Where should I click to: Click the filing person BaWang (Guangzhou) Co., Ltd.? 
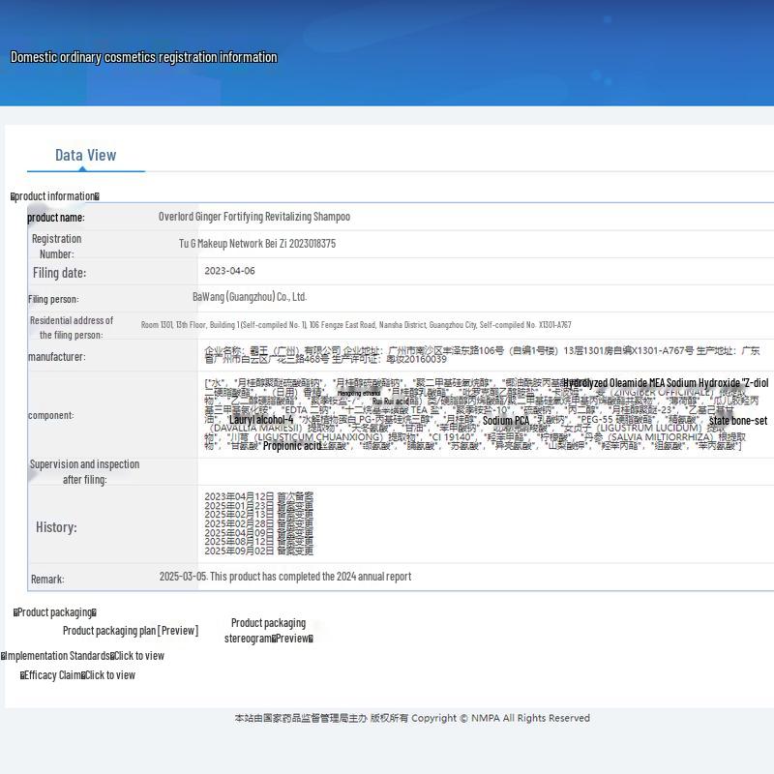250,297
